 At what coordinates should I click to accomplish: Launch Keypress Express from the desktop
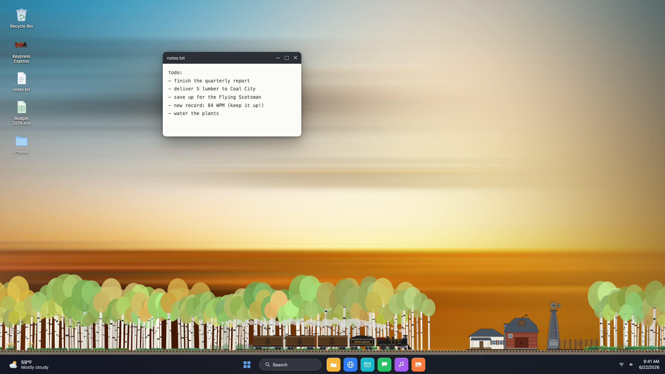[x=21, y=51]
